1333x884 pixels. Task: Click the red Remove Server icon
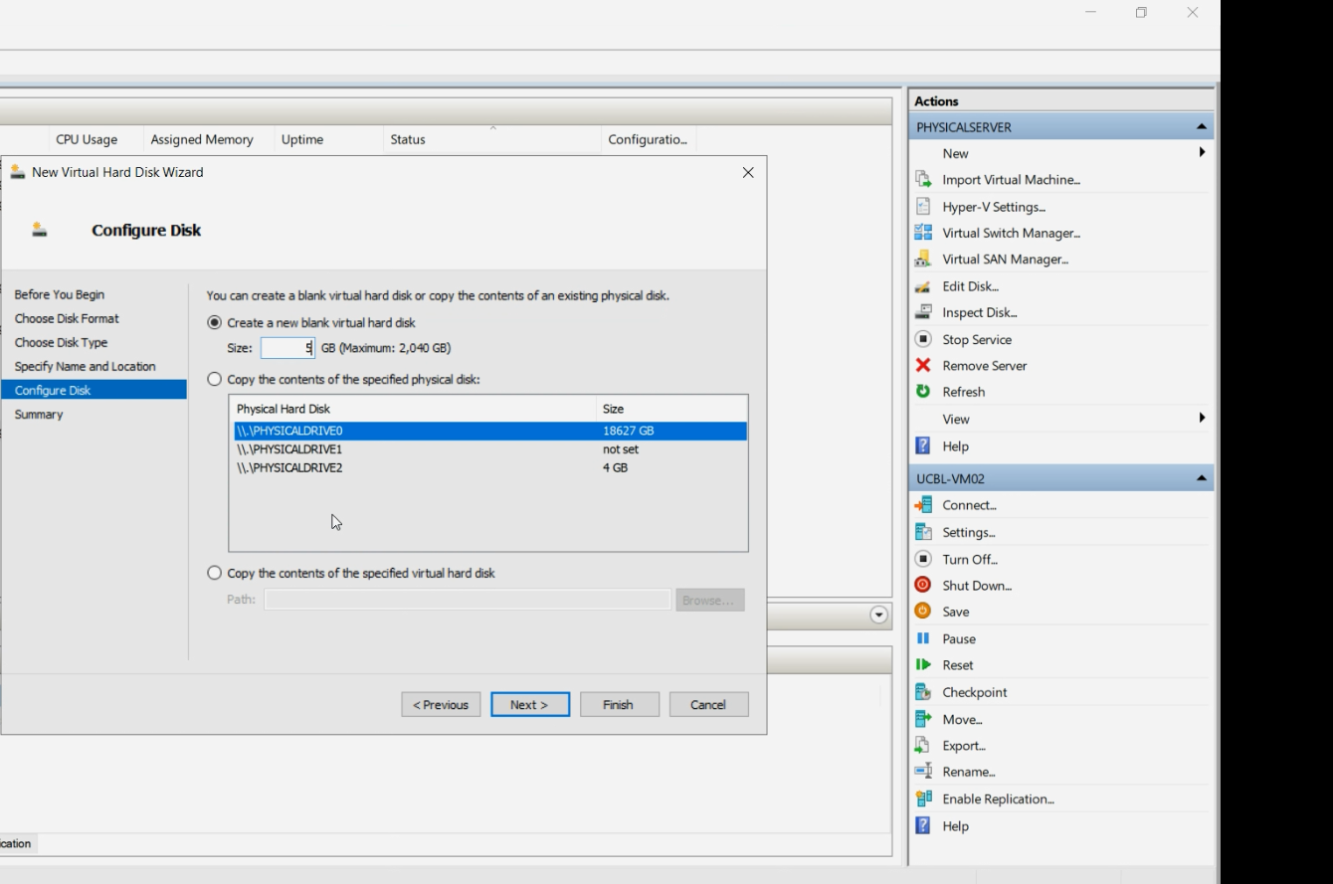[x=923, y=365]
